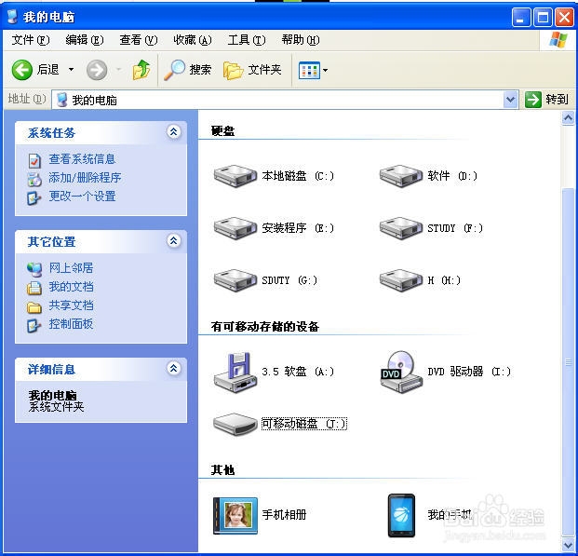
Task: Click the 可移动磁盘 (J:) label text
Action: coord(304,424)
